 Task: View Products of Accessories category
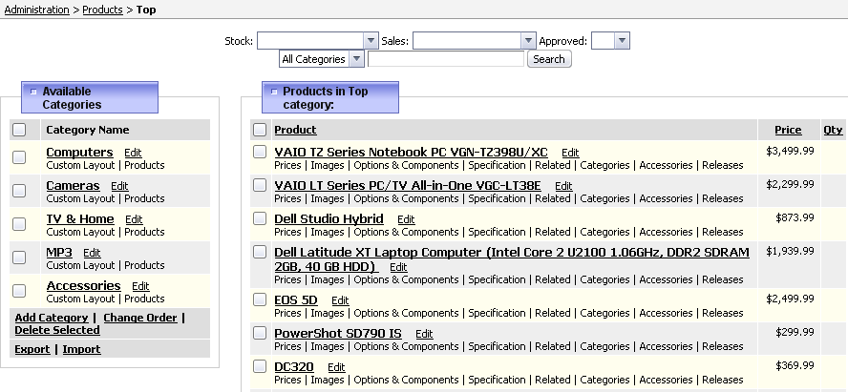144,299
